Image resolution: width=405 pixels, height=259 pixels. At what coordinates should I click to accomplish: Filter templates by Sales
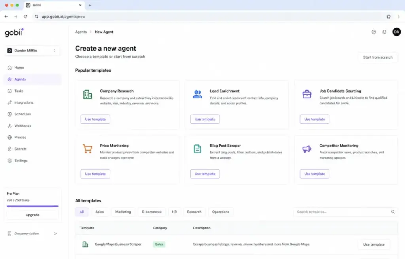pos(99,212)
